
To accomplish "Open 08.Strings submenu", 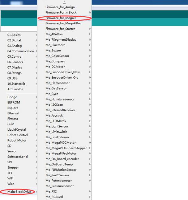I will click(19, 73).
